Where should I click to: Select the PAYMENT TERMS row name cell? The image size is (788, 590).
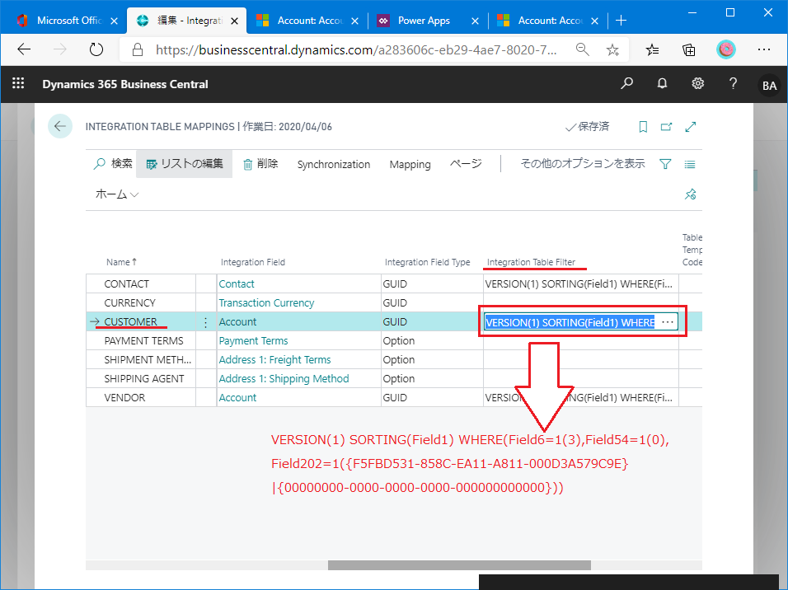[x=141, y=340]
